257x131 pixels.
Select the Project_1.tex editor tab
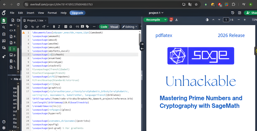[x=35, y=21]
